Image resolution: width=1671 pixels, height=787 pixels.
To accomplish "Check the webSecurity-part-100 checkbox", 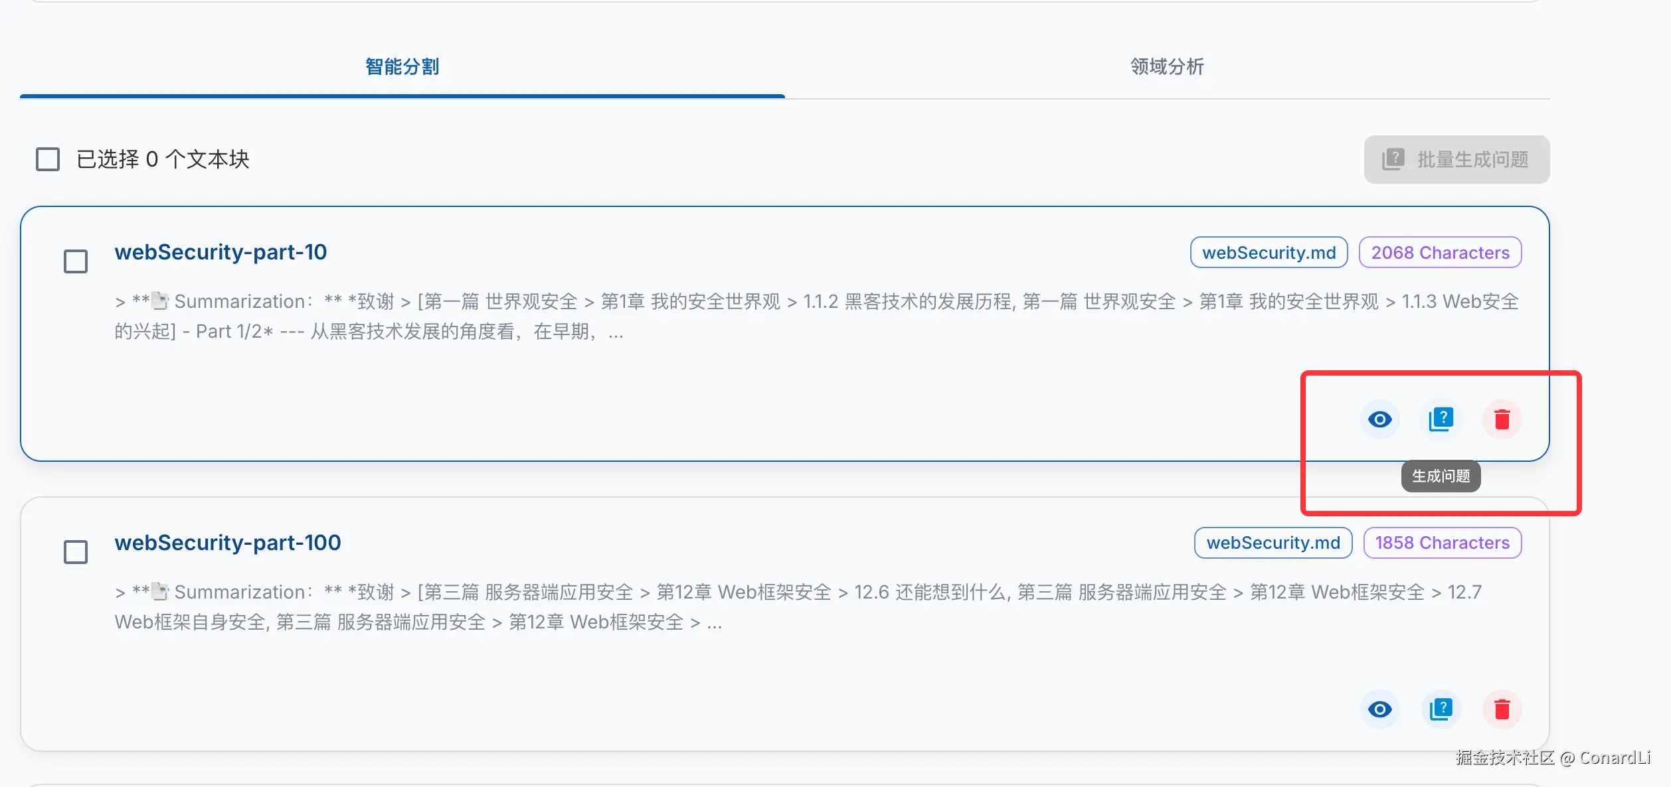I will 76,552.
